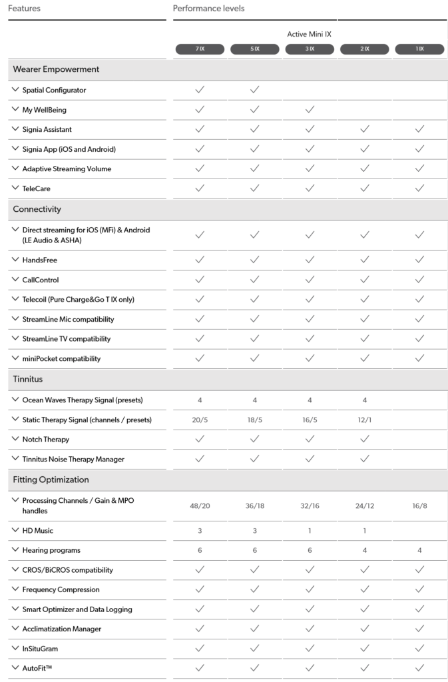Open the Signia Assistant details chevron
448x682 pixels.
(x=15, y=129)
